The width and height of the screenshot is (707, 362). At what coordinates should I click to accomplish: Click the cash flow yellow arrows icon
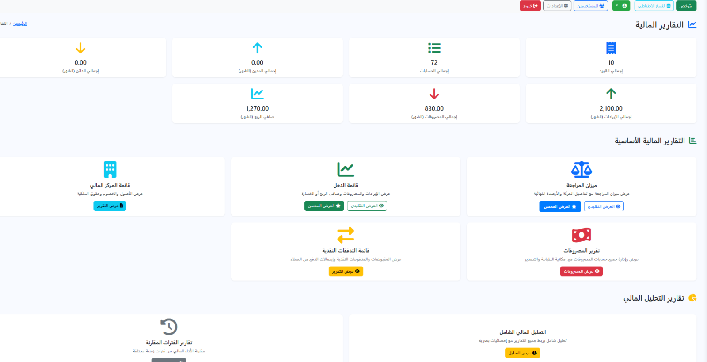(x=346, y=235)
